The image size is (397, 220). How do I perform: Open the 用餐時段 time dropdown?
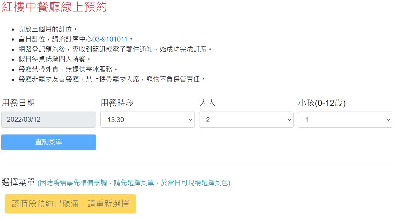pos(147,120)
